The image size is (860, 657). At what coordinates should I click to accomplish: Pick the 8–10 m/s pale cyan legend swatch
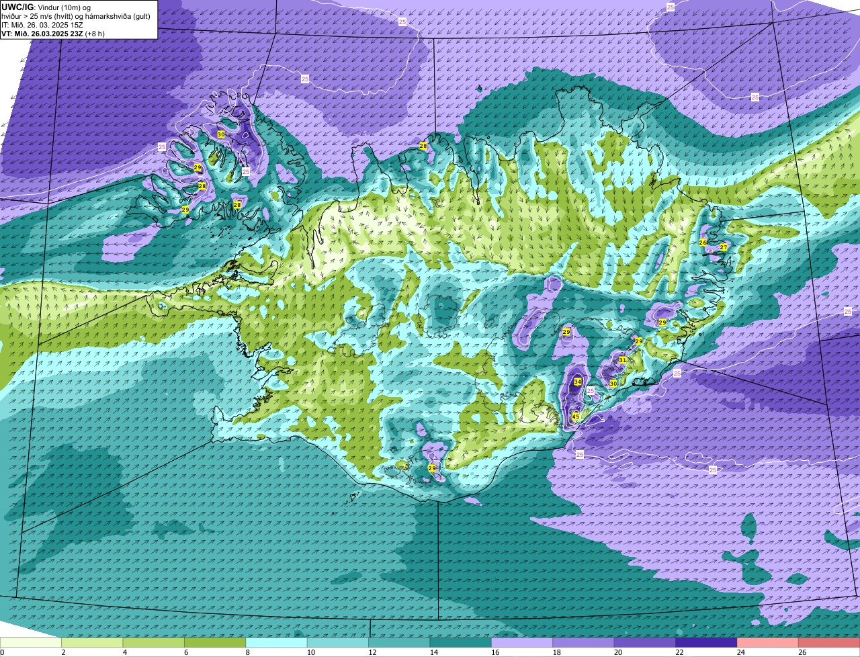[277, 643]
